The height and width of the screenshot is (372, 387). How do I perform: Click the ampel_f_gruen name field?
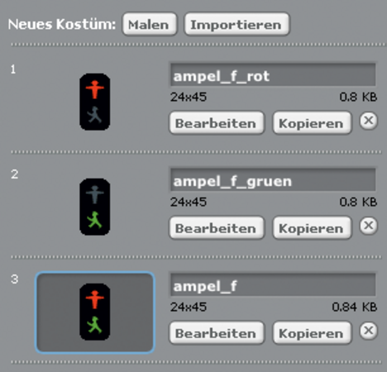tap(272, 182)
